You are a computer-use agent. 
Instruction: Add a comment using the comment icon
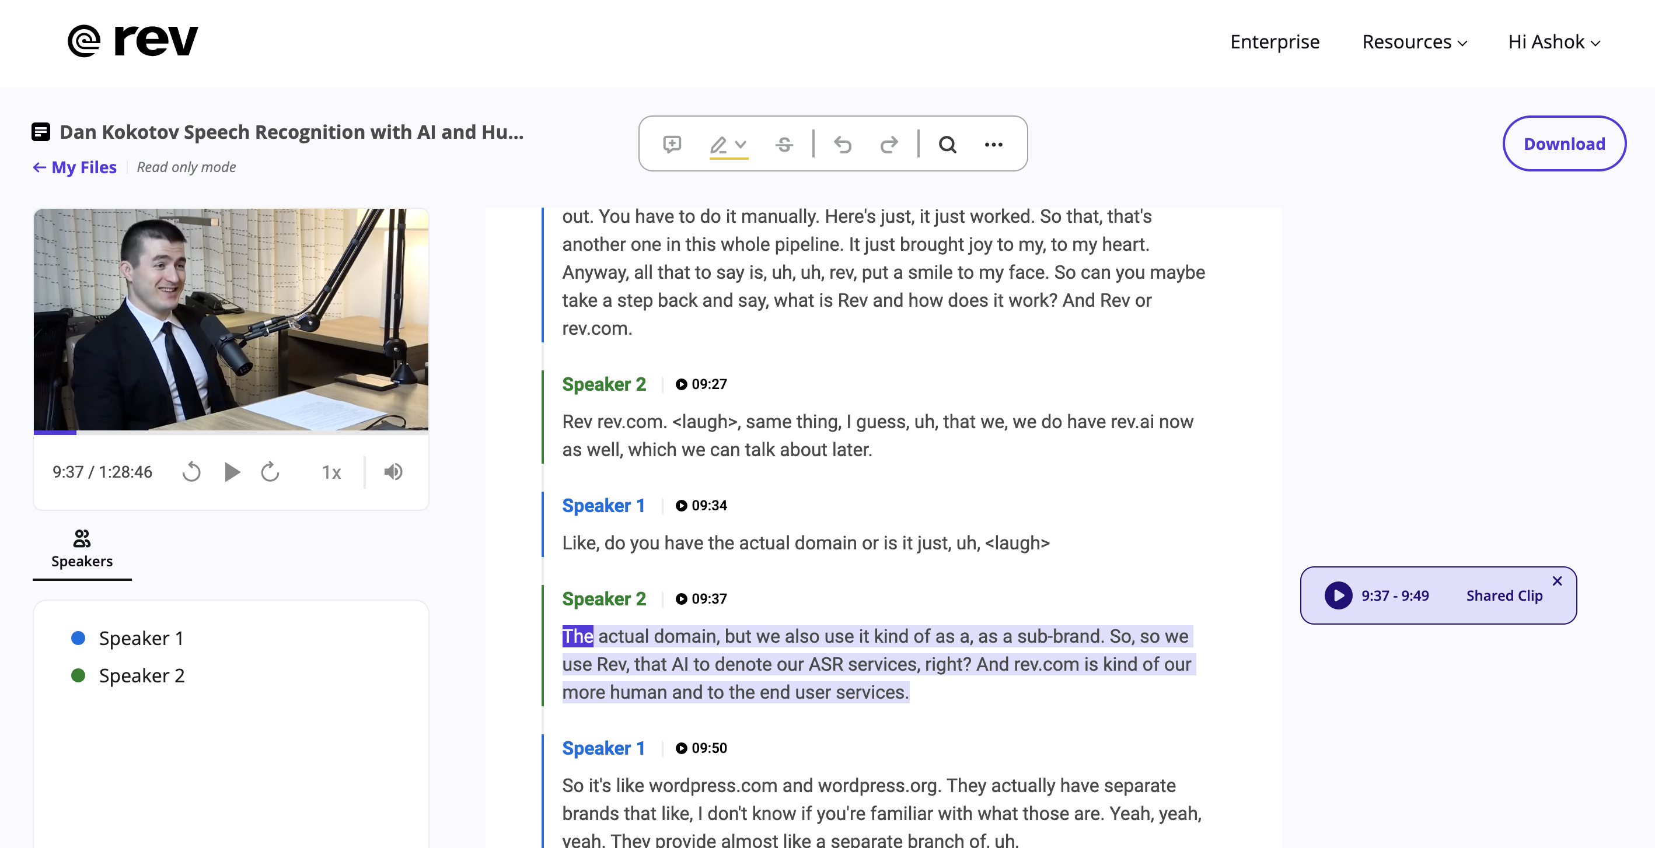coord(671,145)
